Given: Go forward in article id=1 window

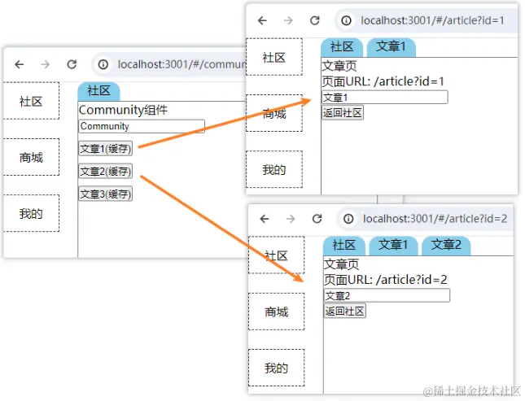Looking at the screenshot, I should tap(288, 20).
